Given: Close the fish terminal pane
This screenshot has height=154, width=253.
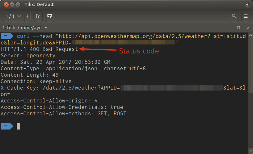Looking at the screenshot, I should tap(248, 28).
